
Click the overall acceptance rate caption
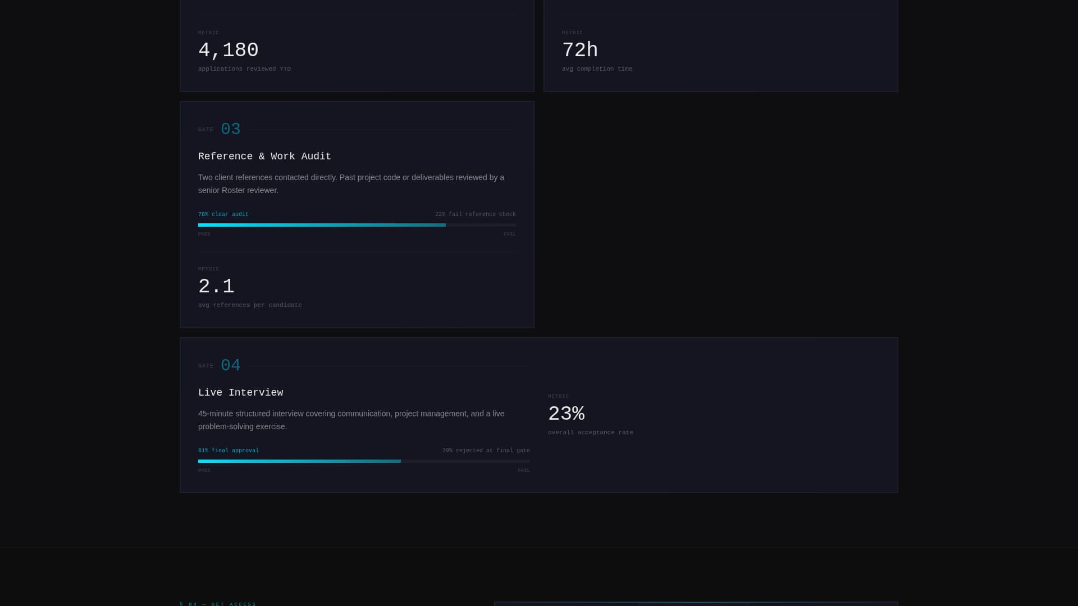(x=591, y=433)
